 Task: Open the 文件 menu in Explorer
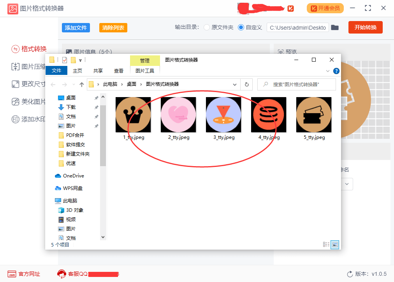click(56, 71)
